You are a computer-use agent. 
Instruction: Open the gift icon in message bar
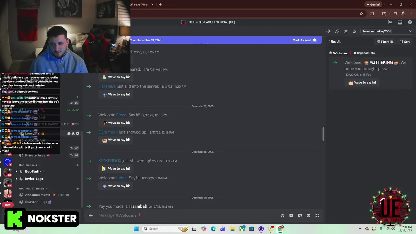click(x=282, y=215)
